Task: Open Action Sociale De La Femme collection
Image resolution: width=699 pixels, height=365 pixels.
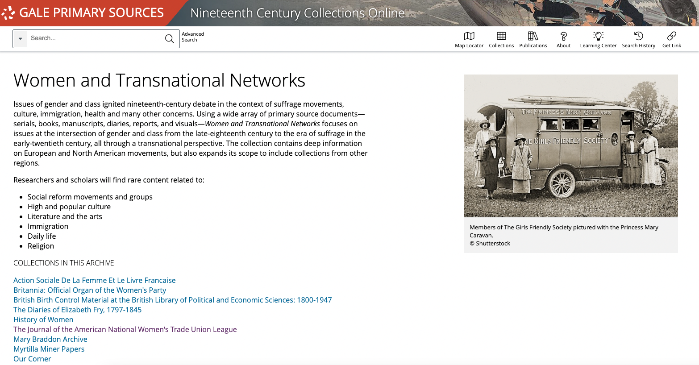Action: point(95,280)
